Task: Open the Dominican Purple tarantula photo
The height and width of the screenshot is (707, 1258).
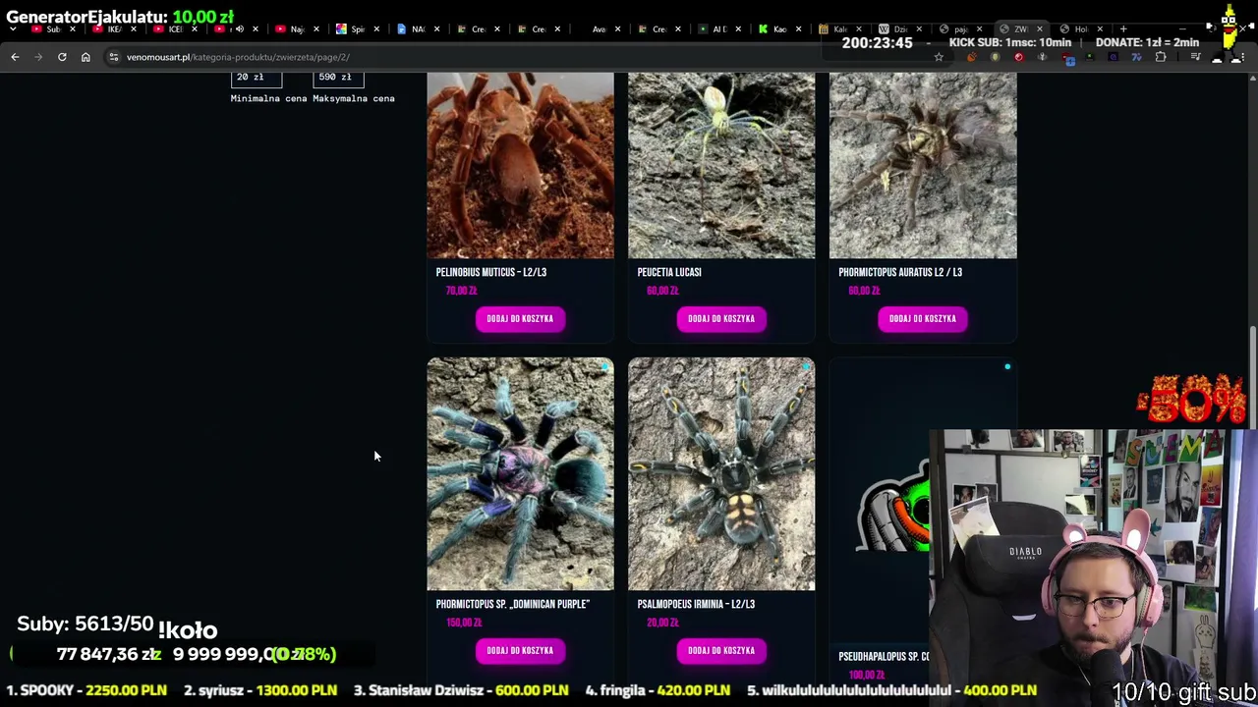Action: click(x=520, y=474)
